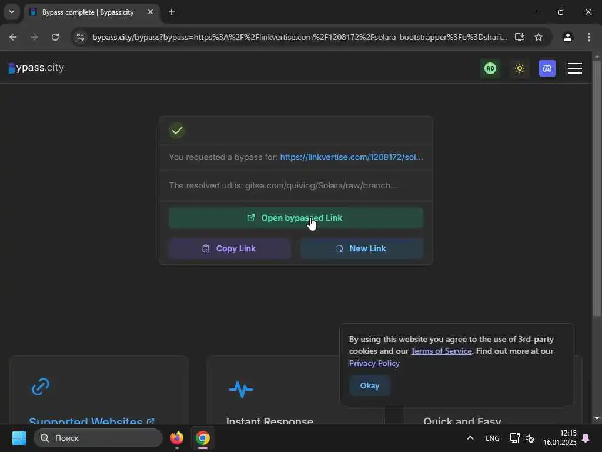Open the hamburger menu
Viewport: 602px width, 452px height.
point(575,68)
